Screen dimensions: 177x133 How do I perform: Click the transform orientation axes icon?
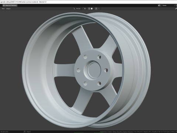click(74, 8)
